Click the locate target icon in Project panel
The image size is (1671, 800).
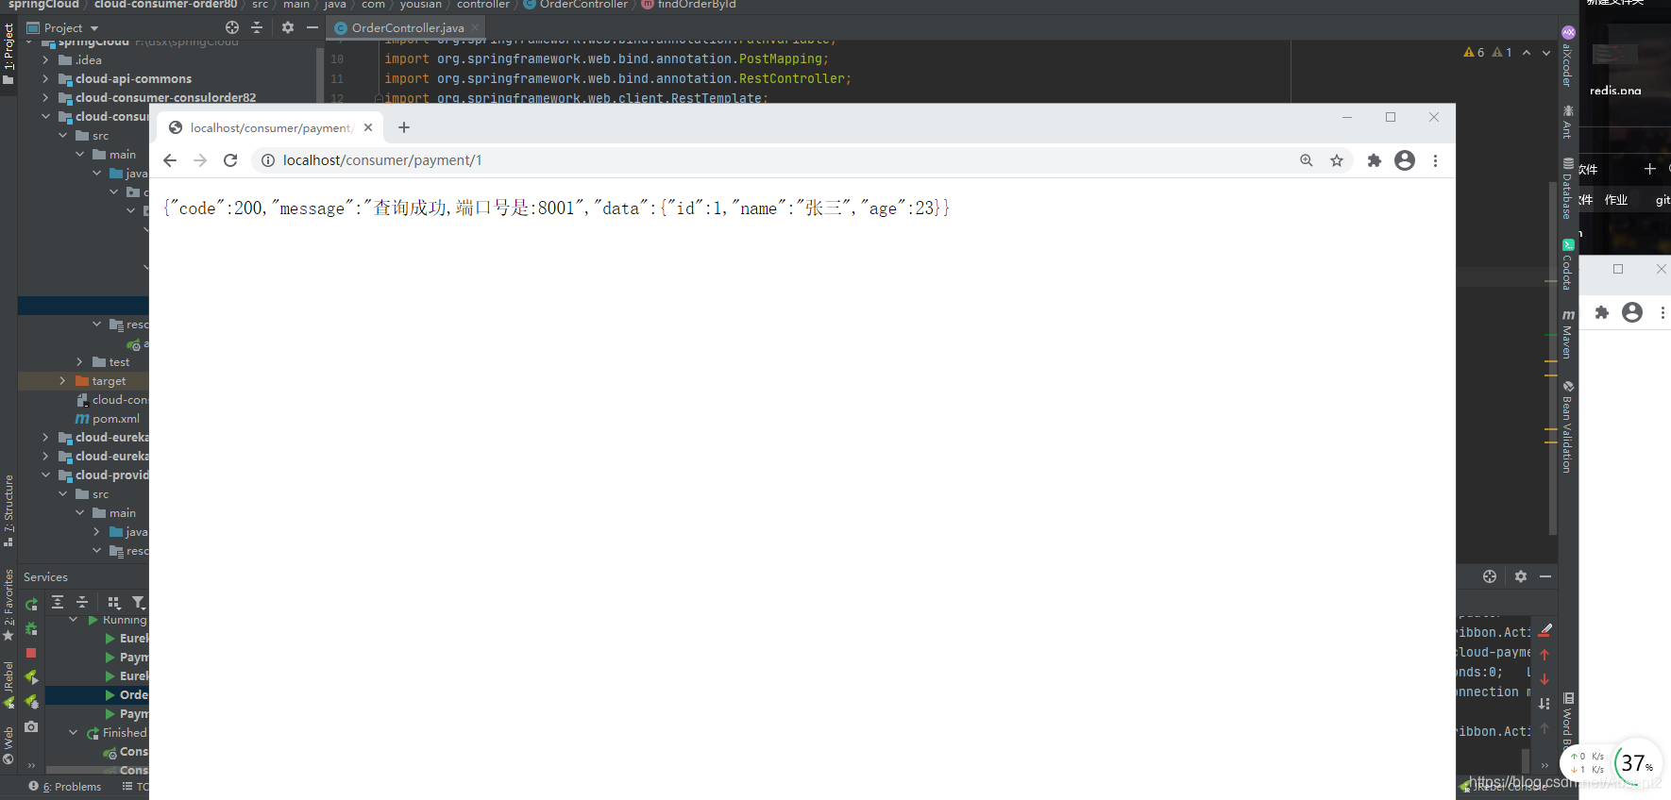point(232,27)
